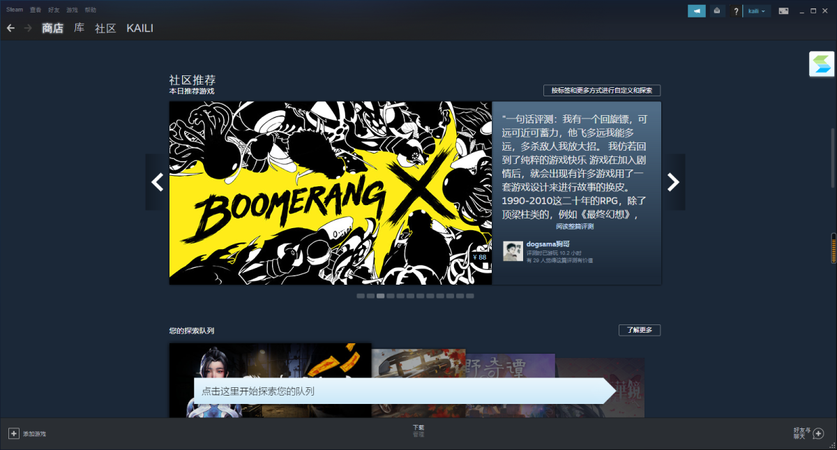Screen dimensions: 837x450
Task: Click the 本日推荐游戏 subtitle text
Action: 192,91
